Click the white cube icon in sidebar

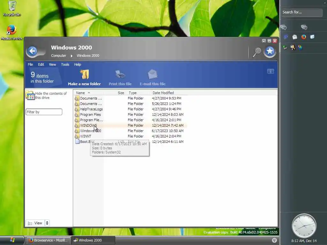312,37
